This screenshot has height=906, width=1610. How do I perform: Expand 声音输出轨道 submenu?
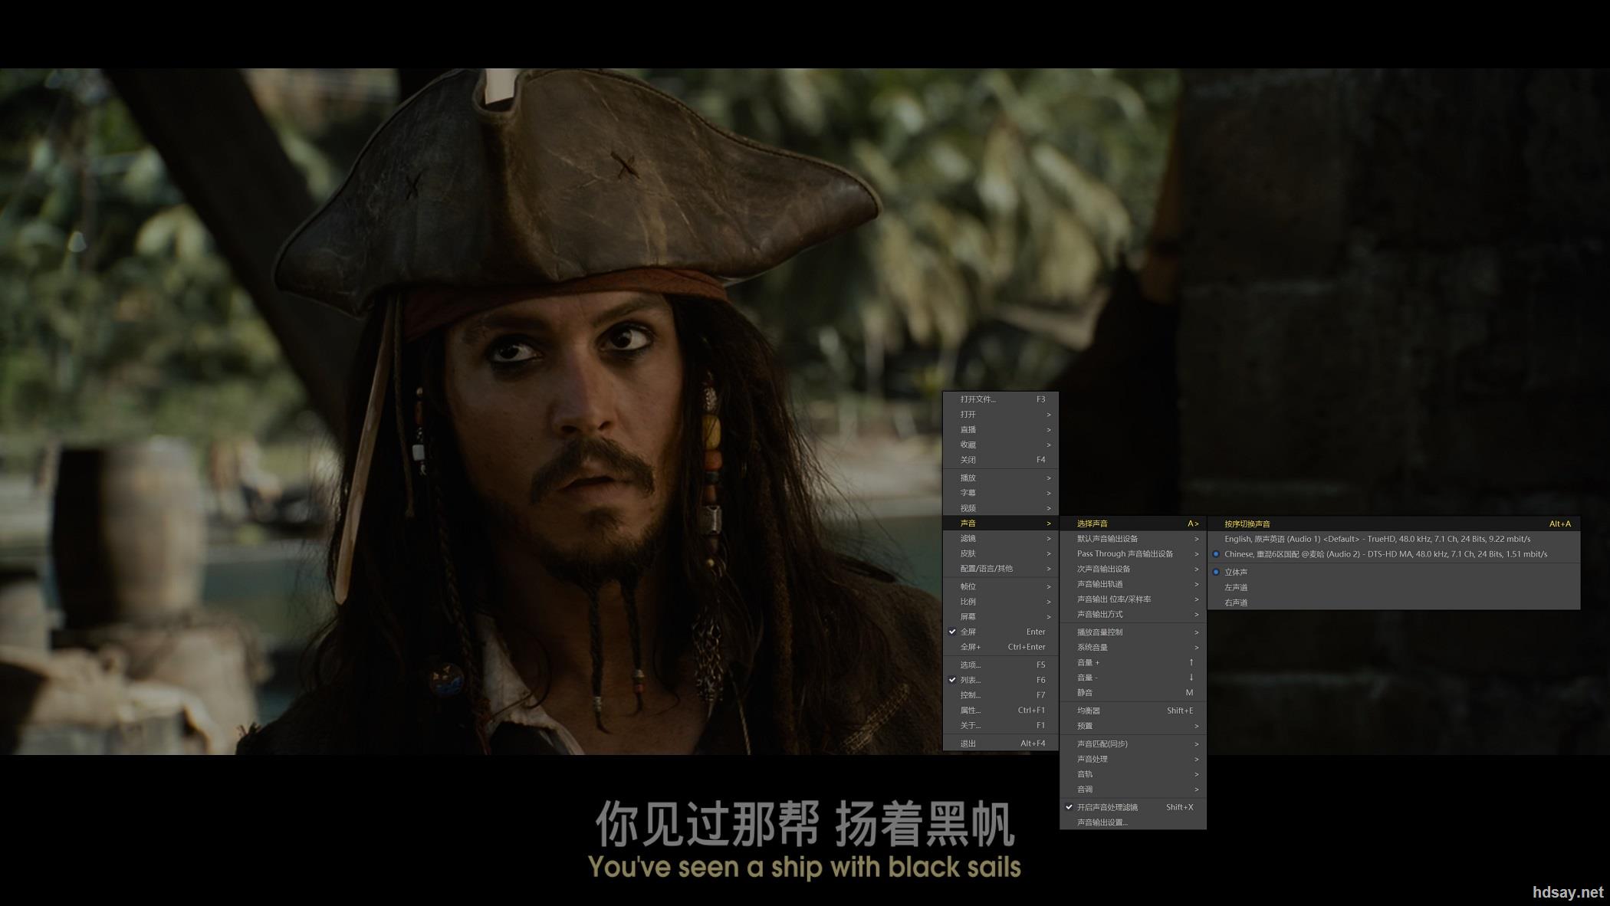(x=1133, y=584)
